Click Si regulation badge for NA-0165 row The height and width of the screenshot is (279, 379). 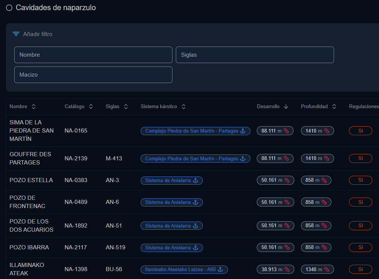tap(360, 131)
